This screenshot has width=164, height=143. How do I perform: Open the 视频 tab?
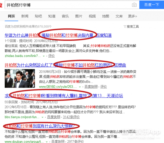coord(92,16)
